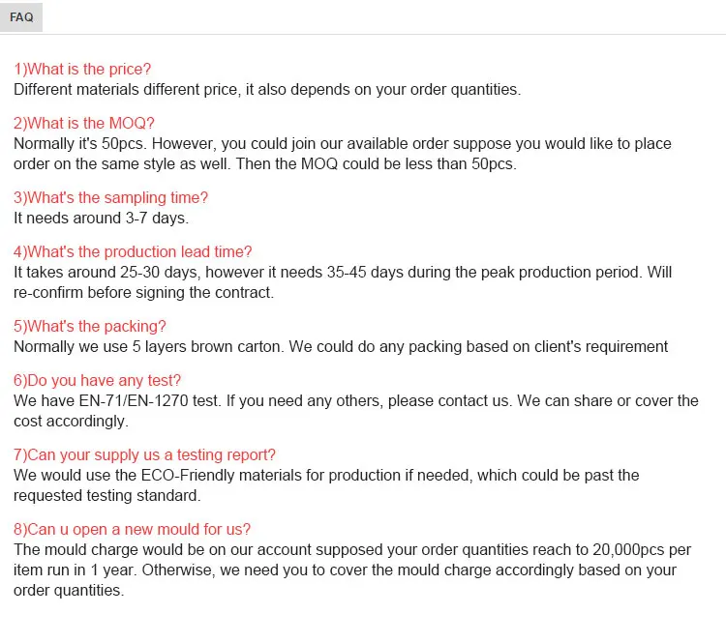This screenshot has width=726, height=643.
Task: Click the ECO-Friendly materials answer text
Action: 326,476
